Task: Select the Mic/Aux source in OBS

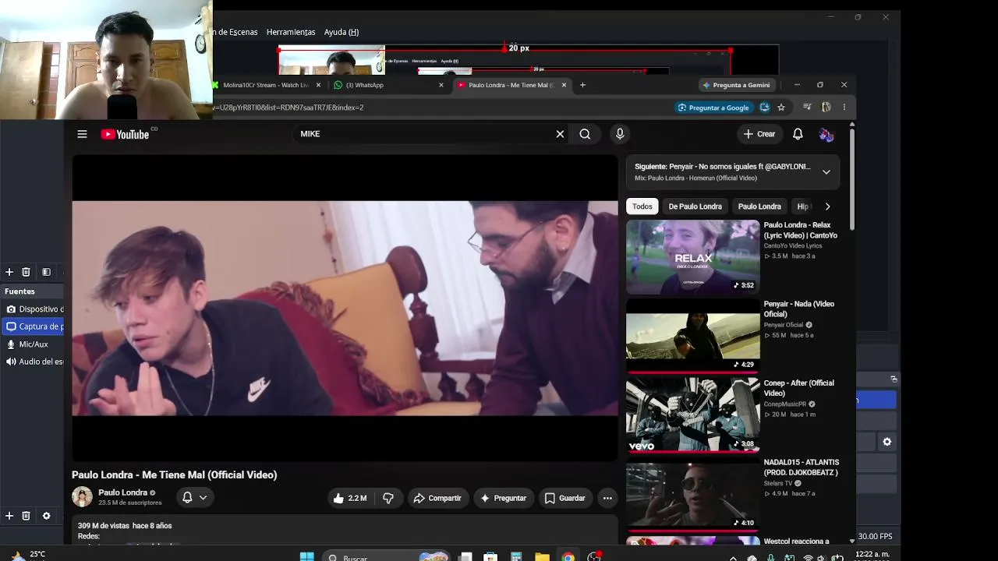Action: (34, 344)
